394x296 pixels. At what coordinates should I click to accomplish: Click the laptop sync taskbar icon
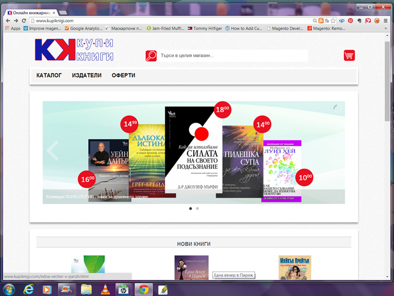tap(66, 289)
